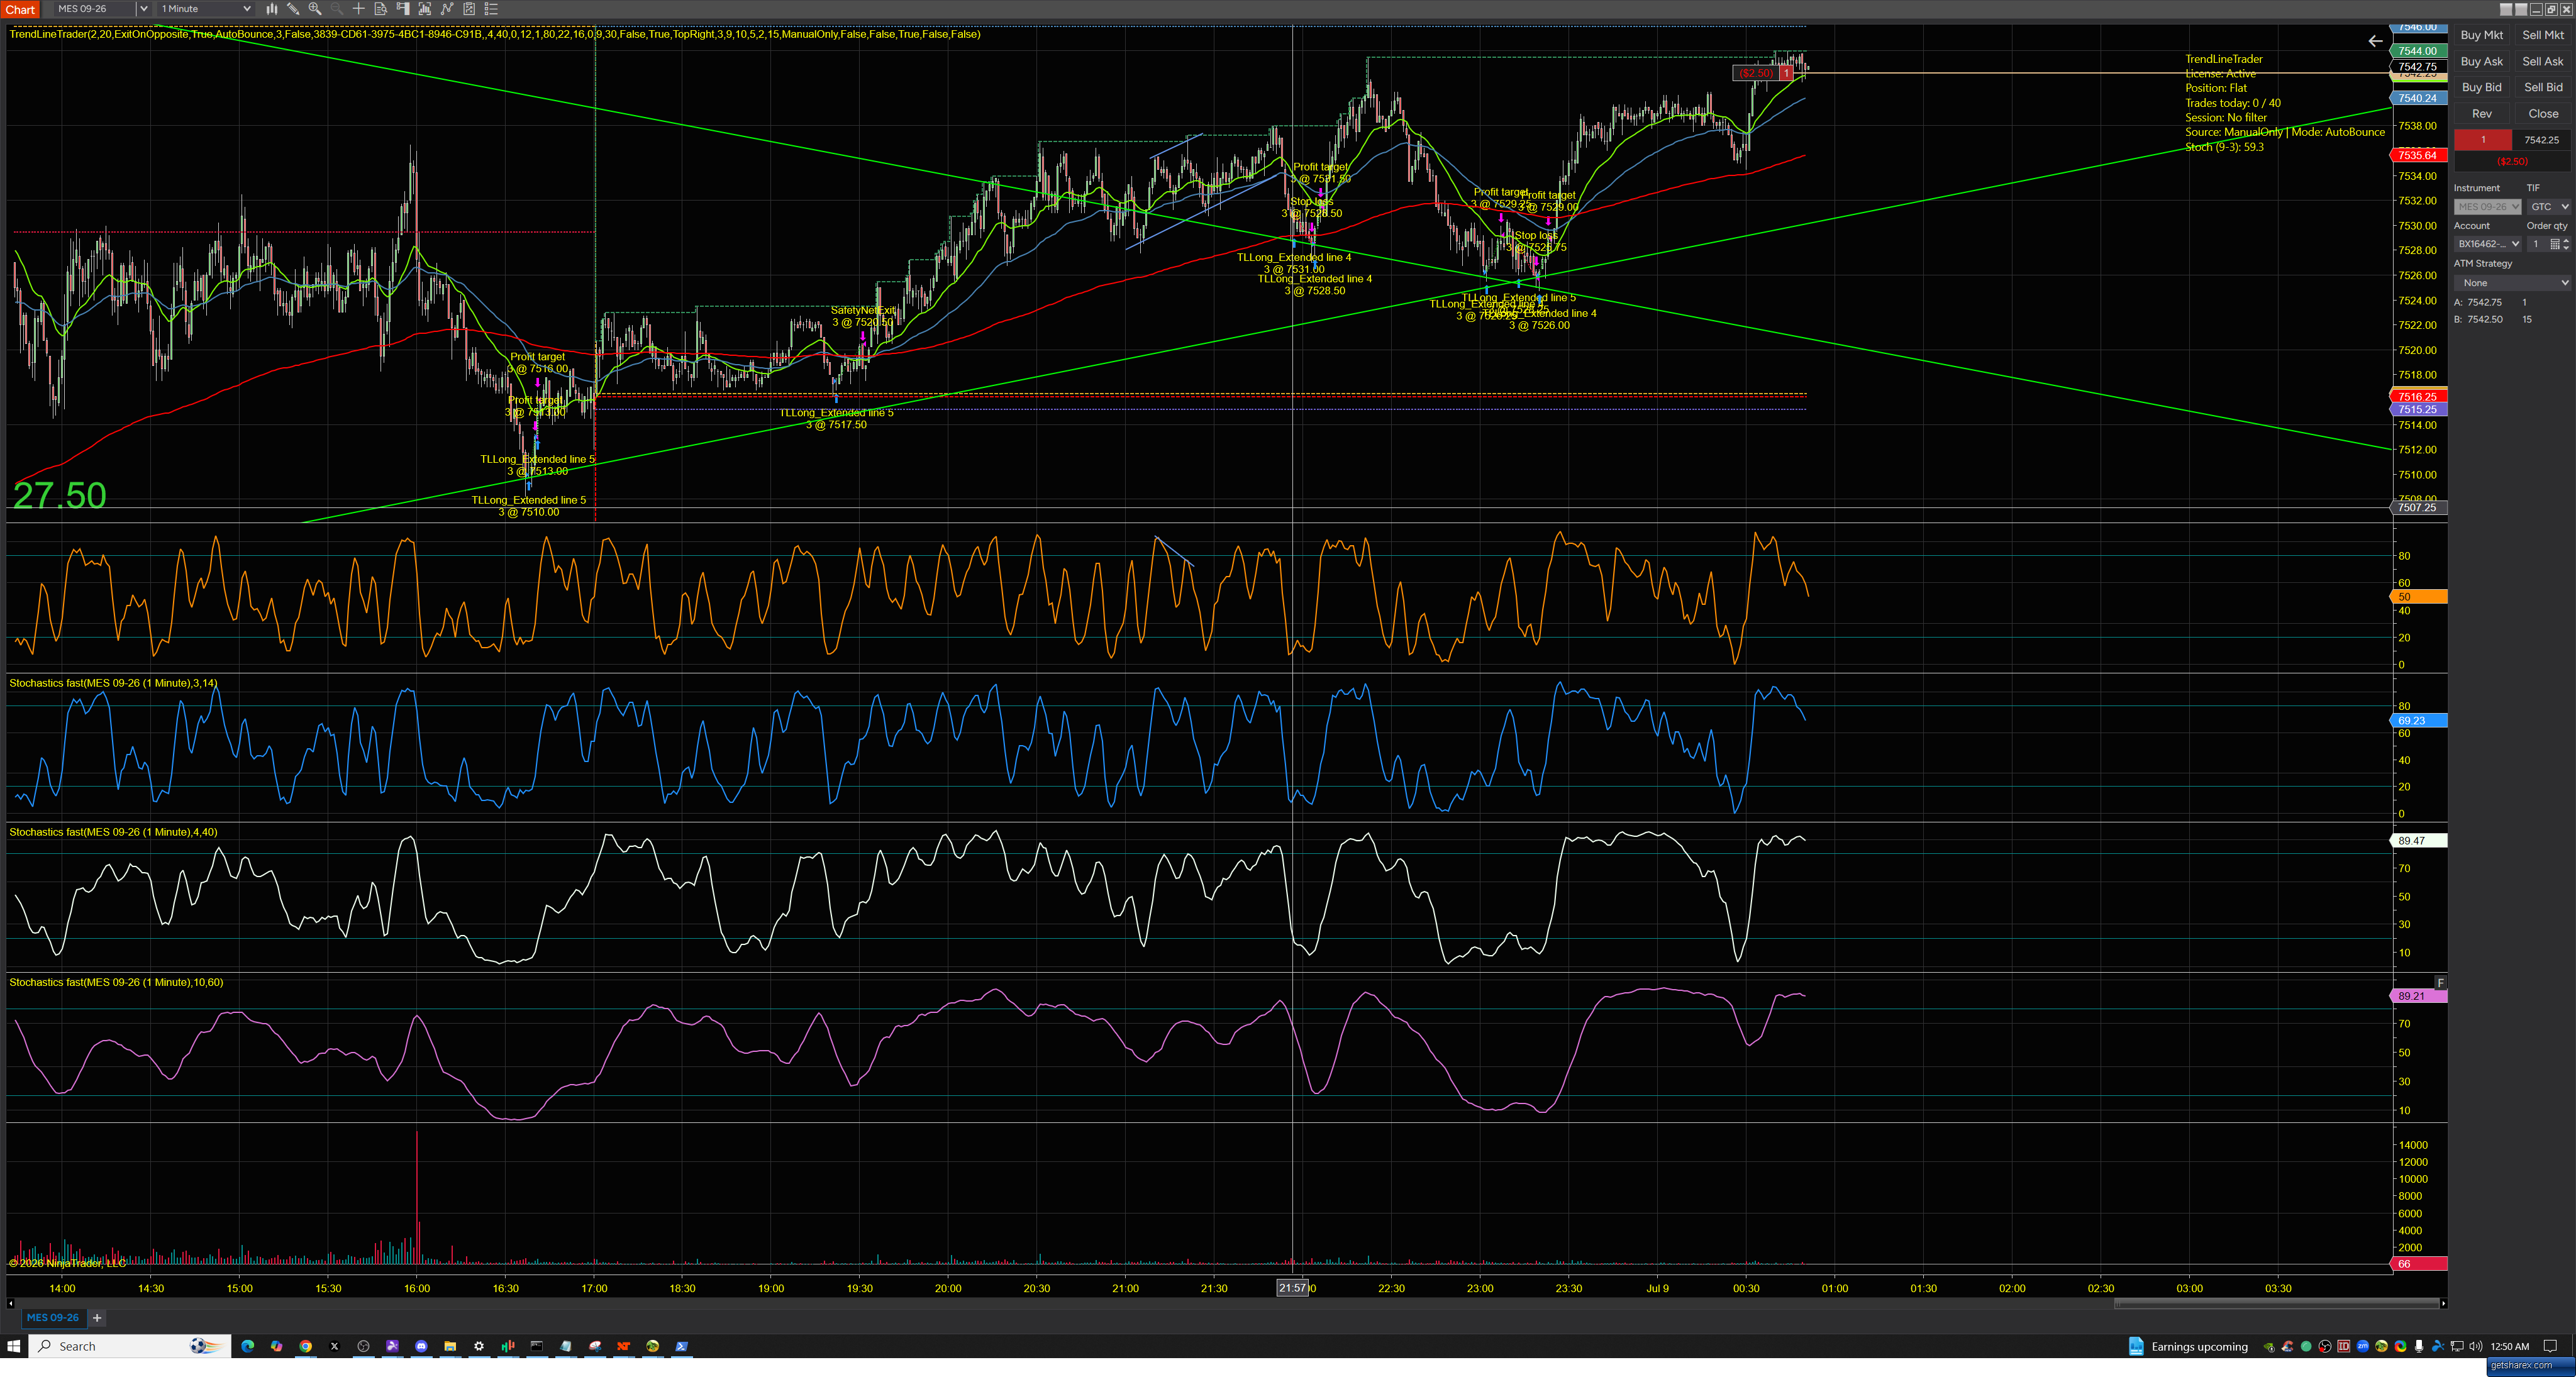The height and width of the screenshot is (1377, 2576).
Task: Open Earnings upcoming widget on taskbar
Action: 2188,1346
